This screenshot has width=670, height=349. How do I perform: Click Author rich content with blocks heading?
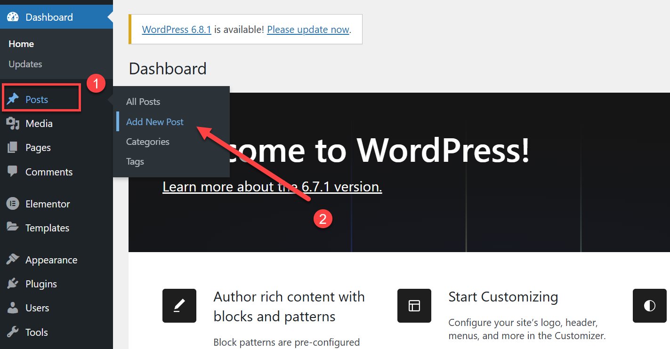tap(289, 307)
